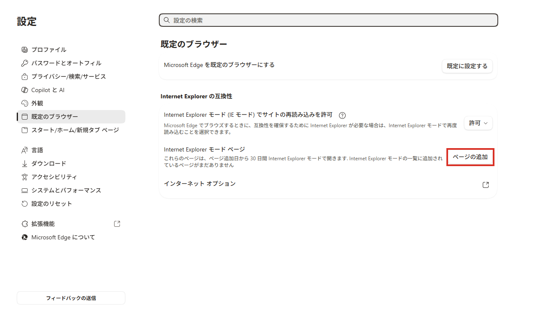
Task: Click the 既定に設定する button
Action: (467, 66)
